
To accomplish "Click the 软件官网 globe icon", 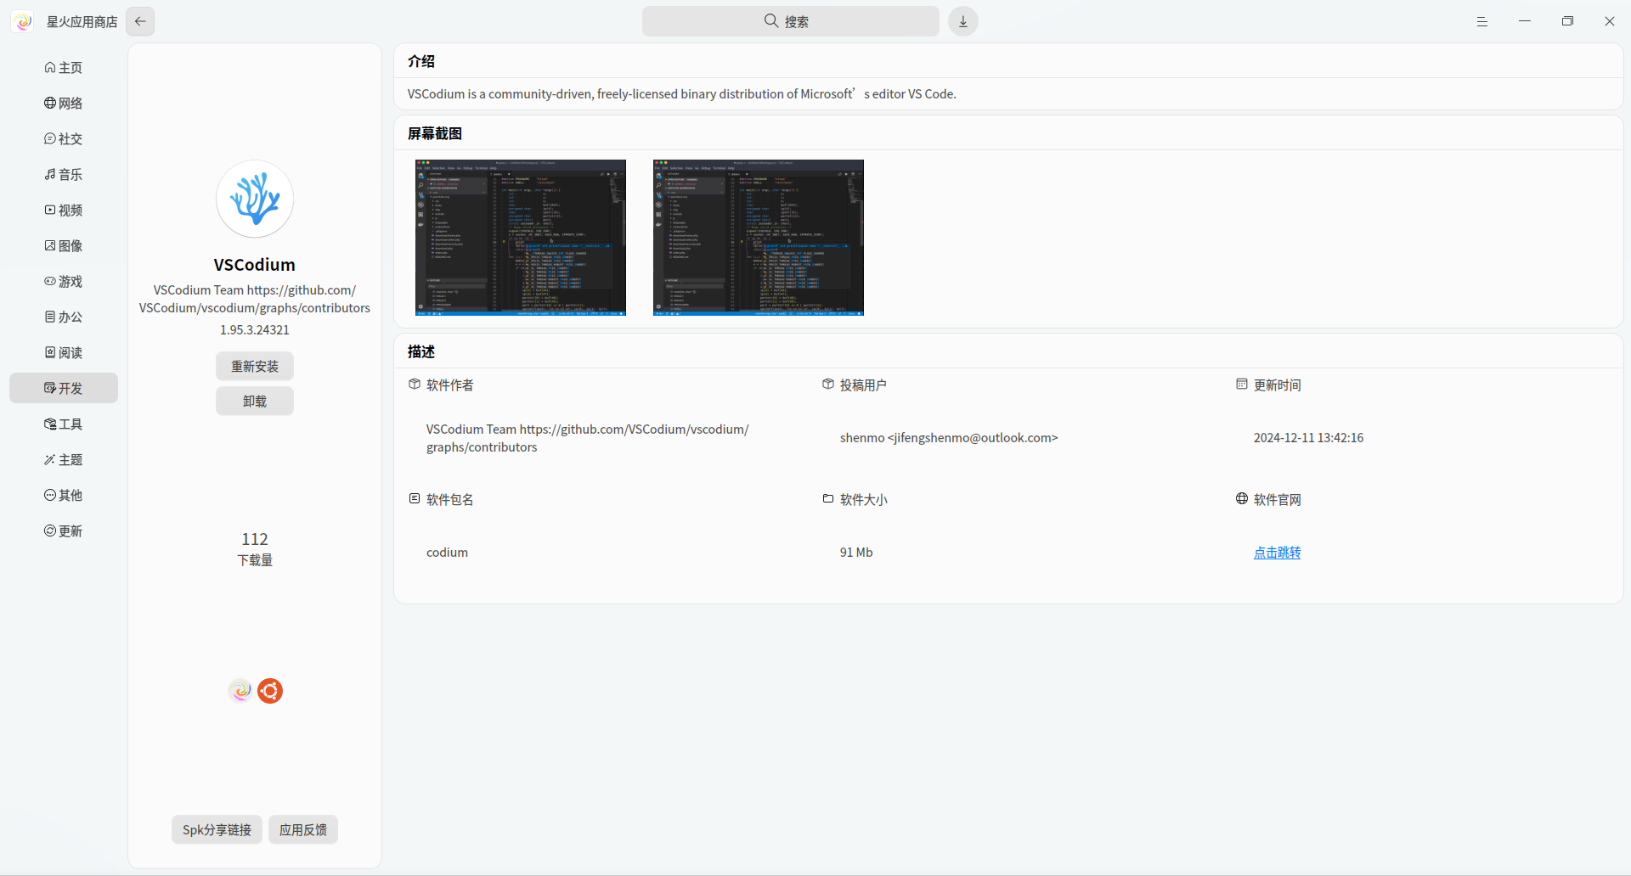I will click(x=1242, y=498).
